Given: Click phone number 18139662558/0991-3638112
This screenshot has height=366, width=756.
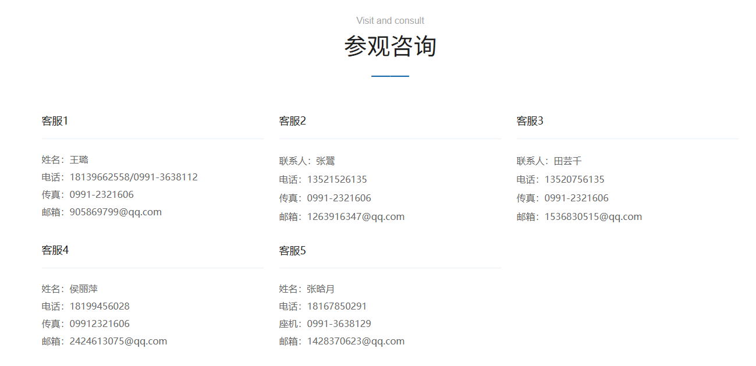Looking at the screenshot, I should (133, 177).
